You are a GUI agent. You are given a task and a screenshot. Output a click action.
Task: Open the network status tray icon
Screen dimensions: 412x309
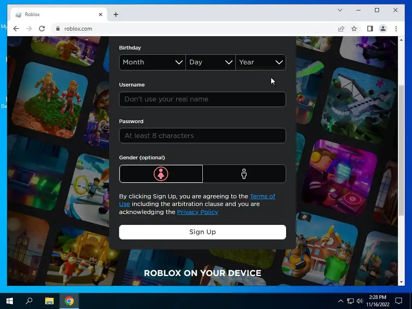coord(350,301)
